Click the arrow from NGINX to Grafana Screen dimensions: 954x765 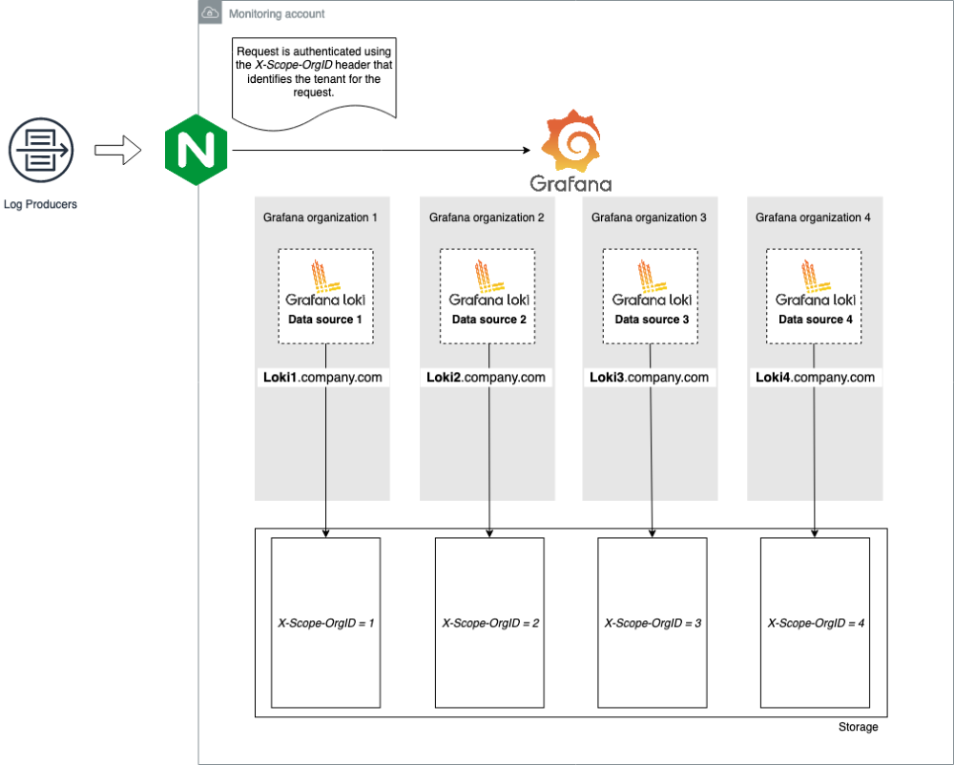pos(382,150)
